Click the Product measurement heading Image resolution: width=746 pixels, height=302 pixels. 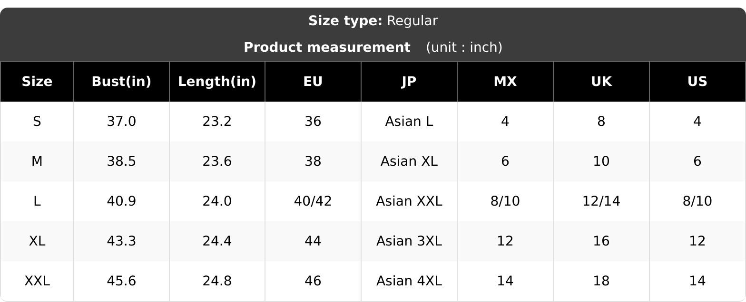coord(327,47)
